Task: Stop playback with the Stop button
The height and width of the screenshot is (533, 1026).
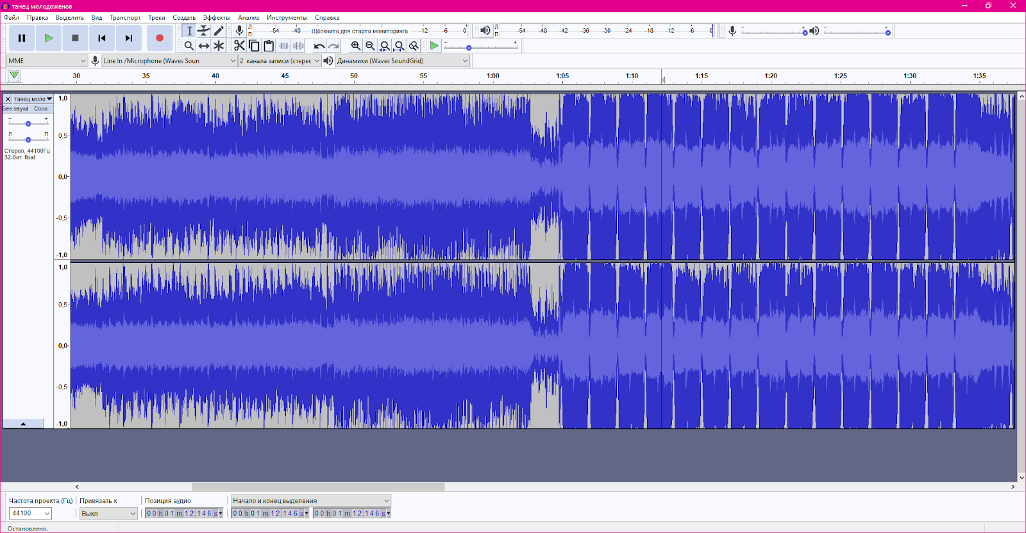Action: [x=75, y=38]
